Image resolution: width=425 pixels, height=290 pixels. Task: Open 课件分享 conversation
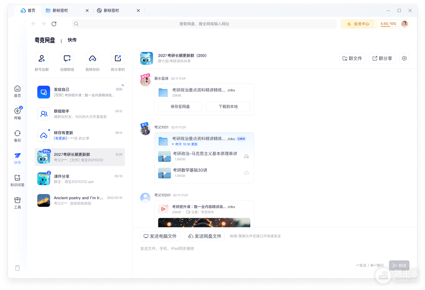[80, 179]
